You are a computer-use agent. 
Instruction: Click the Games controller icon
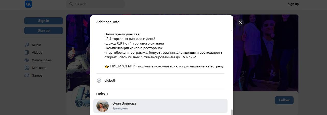tap(27, 76)
